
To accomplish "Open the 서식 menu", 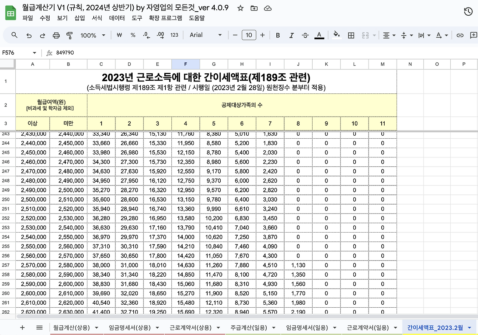I will pos(97,18).
